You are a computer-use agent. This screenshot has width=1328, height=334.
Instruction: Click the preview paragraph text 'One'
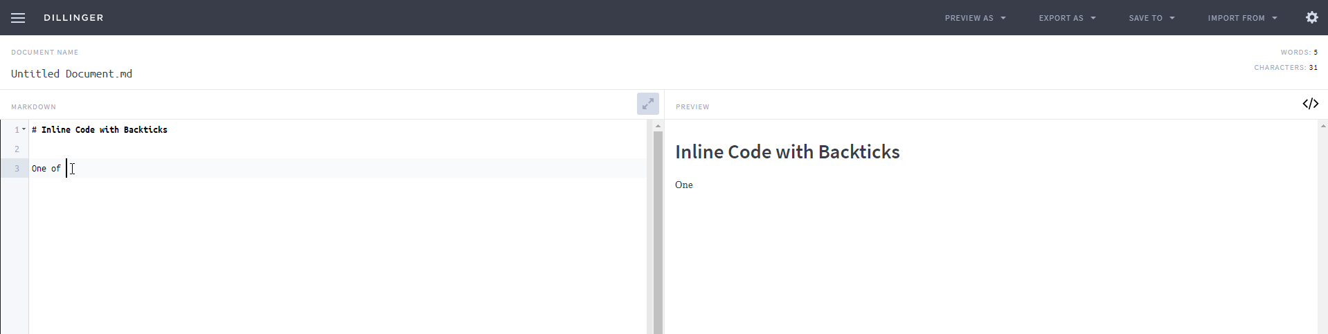tap(684, 185)
